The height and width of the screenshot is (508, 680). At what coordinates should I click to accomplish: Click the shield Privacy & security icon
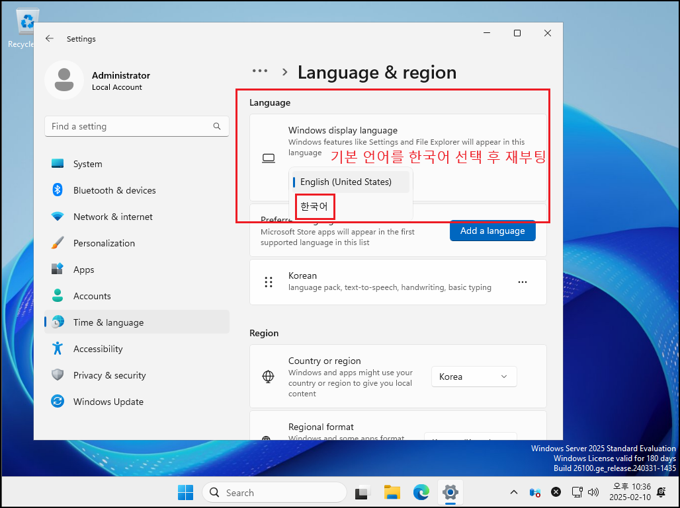(58, 375)
